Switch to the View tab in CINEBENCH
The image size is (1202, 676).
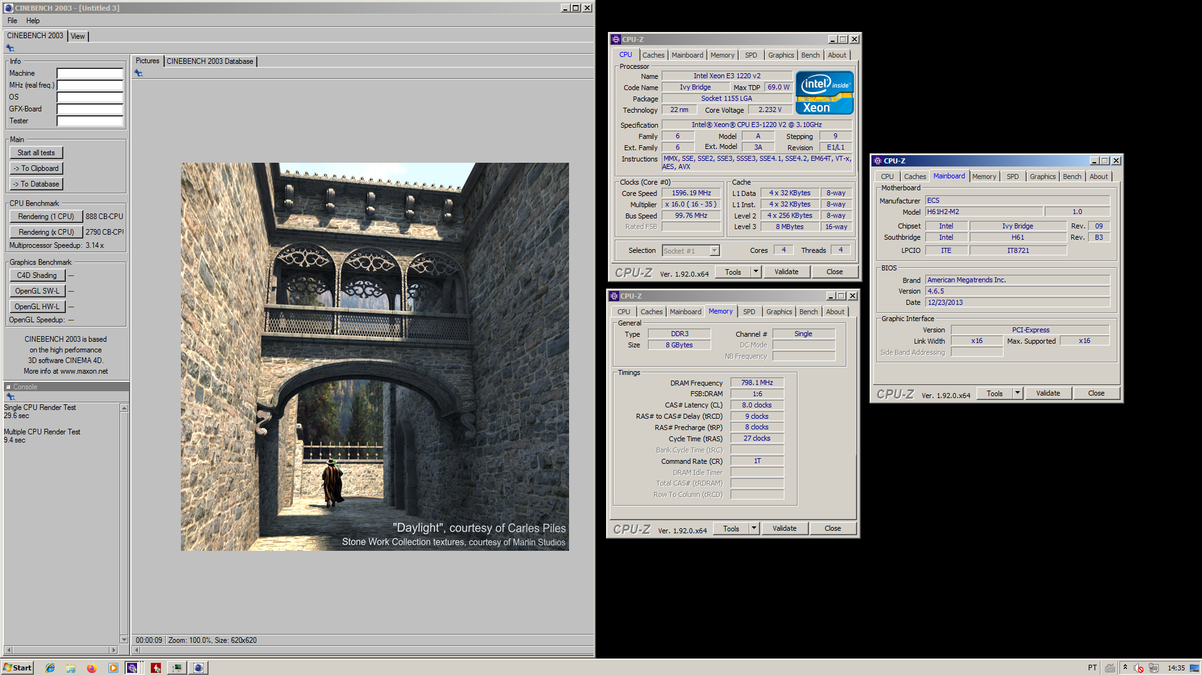tap(78, 36)
